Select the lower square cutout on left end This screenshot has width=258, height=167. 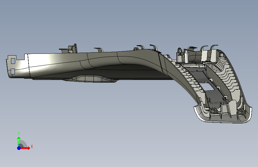pos(13,71)
